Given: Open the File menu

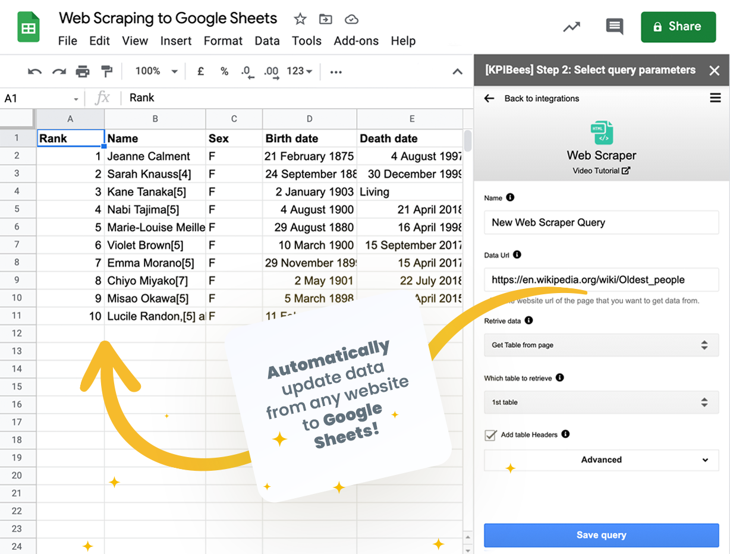Looking at the screenshot, I should coord(68,41).
